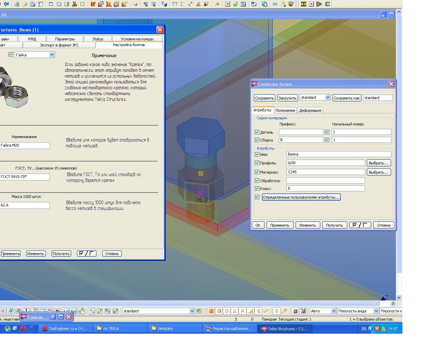The width and height of the screenshot is (438, 350).
Task: Click Выбрать button next to Профиль
Action: coord(378,163)
